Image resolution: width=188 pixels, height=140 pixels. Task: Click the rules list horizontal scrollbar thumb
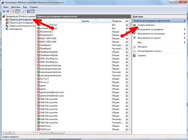52,132
